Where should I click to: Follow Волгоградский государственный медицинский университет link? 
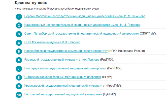coord(65,68)
